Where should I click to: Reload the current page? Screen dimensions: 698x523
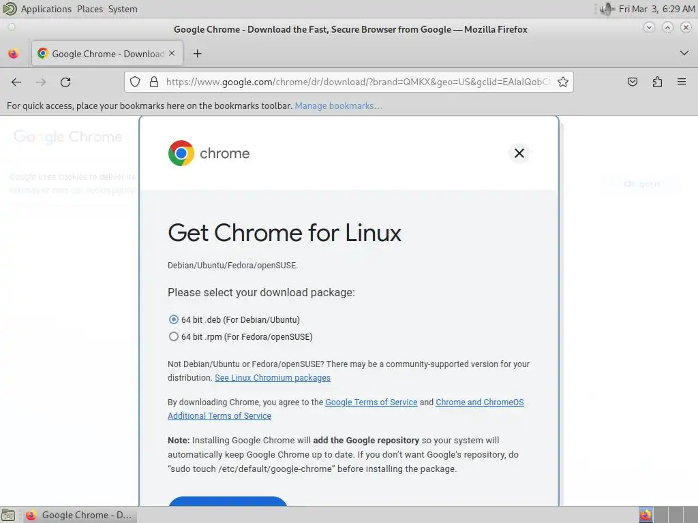[x=65, y=82]
